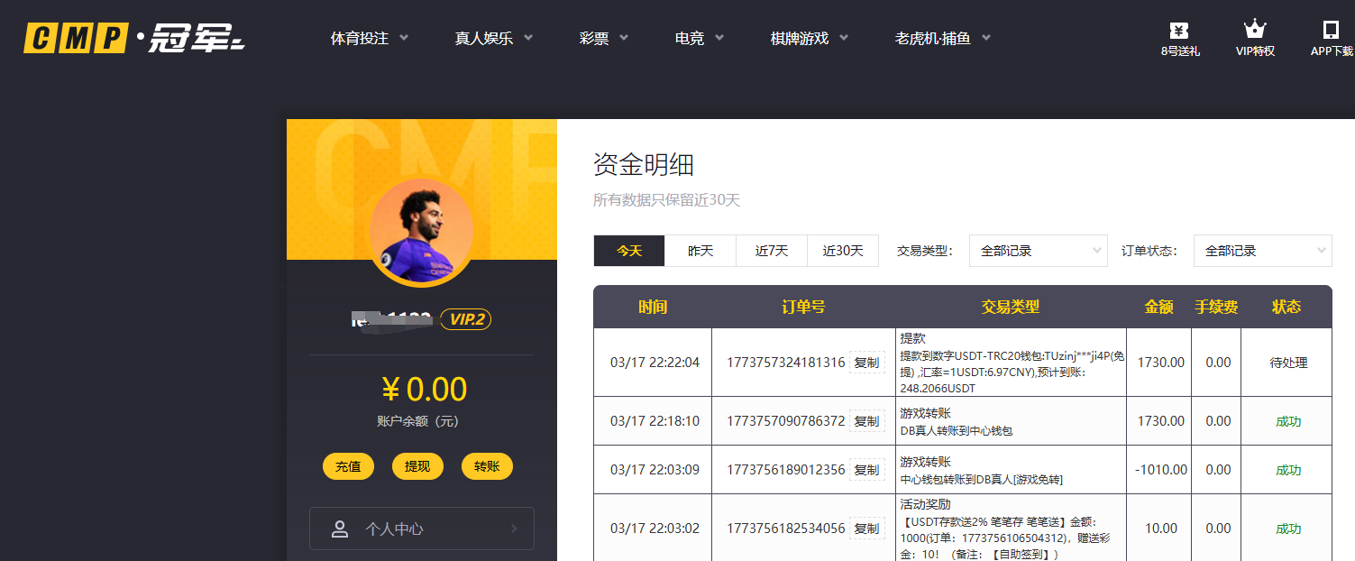The image size is (1355, 561).
Task: Click the CMP 冠军 logo
Action: (x=134, y=39)
